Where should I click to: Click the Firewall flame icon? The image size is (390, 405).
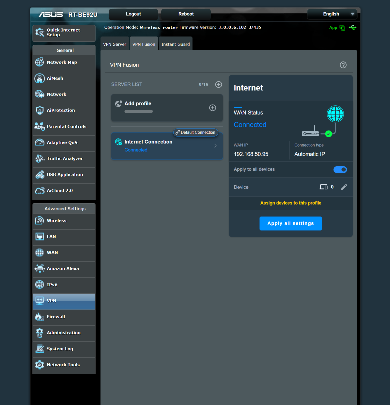pos(39,317)
